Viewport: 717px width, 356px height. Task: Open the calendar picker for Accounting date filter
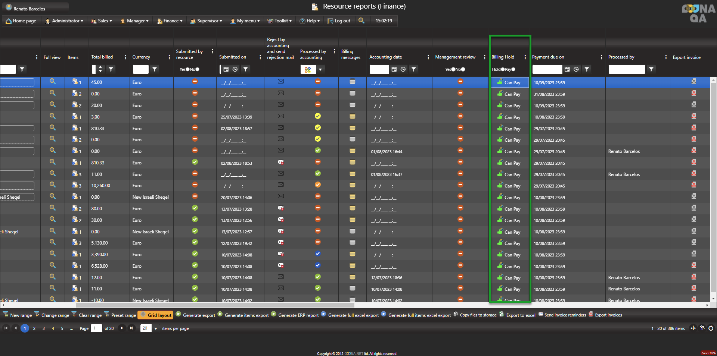394,69
